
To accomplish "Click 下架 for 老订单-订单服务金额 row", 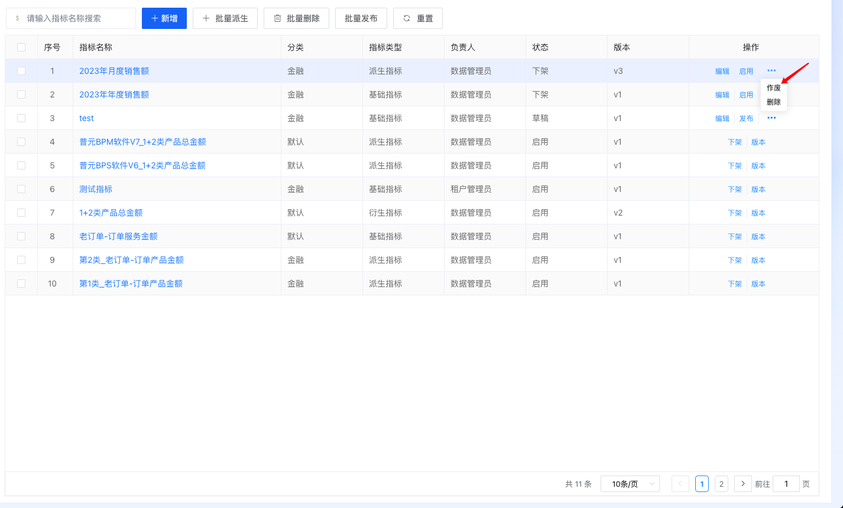I will pos(734,236).
